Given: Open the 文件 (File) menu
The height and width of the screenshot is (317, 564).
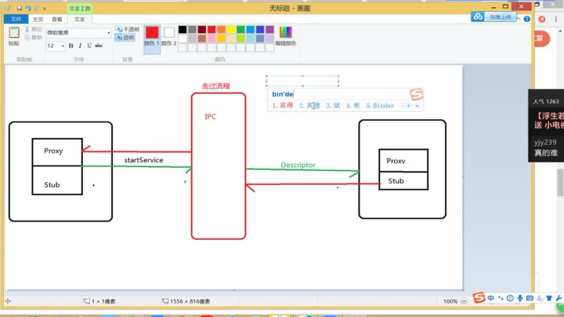Looking at the screenshot, I should coord(17,19).
